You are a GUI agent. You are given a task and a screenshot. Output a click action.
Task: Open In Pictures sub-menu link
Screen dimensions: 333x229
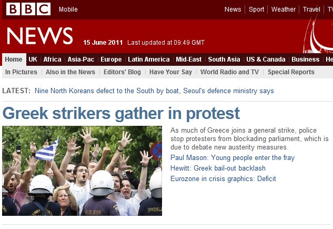coord(21,72)
